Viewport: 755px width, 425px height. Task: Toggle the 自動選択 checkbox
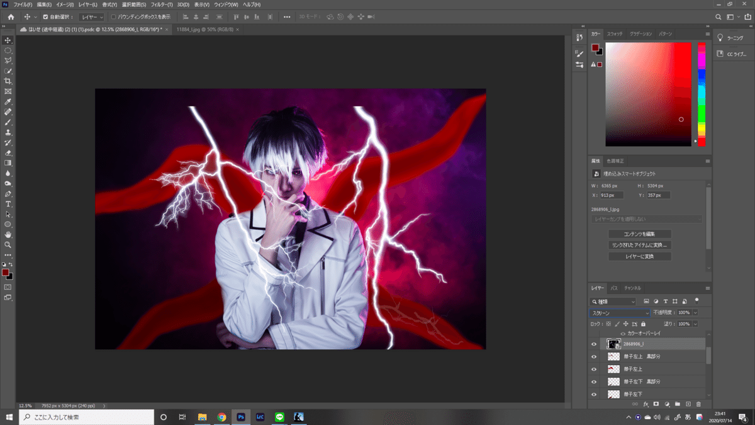click(45, 17)
